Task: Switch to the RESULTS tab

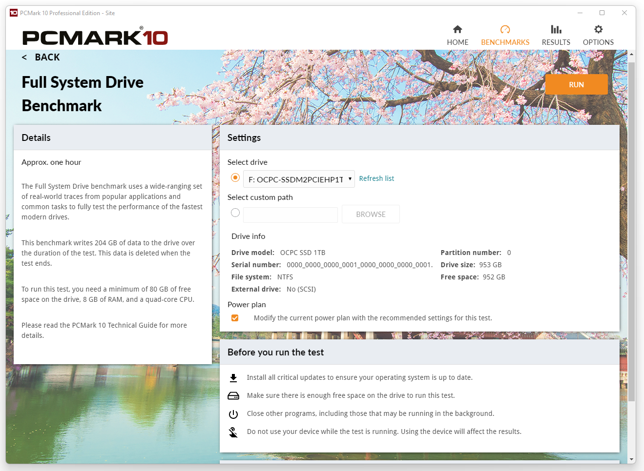Action: [556, 42]
